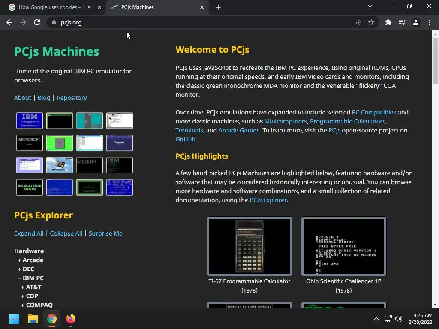Share this page using share icon
This screenshot has height=329, width=439.
coord(358,22)
